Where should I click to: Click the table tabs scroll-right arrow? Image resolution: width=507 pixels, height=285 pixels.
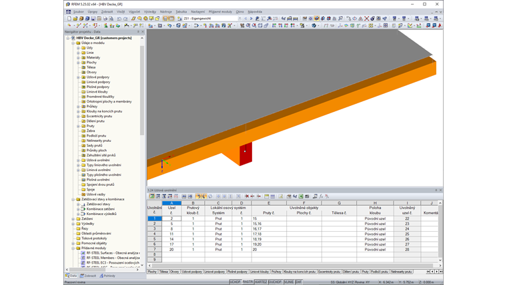click(x=436, y=272)
